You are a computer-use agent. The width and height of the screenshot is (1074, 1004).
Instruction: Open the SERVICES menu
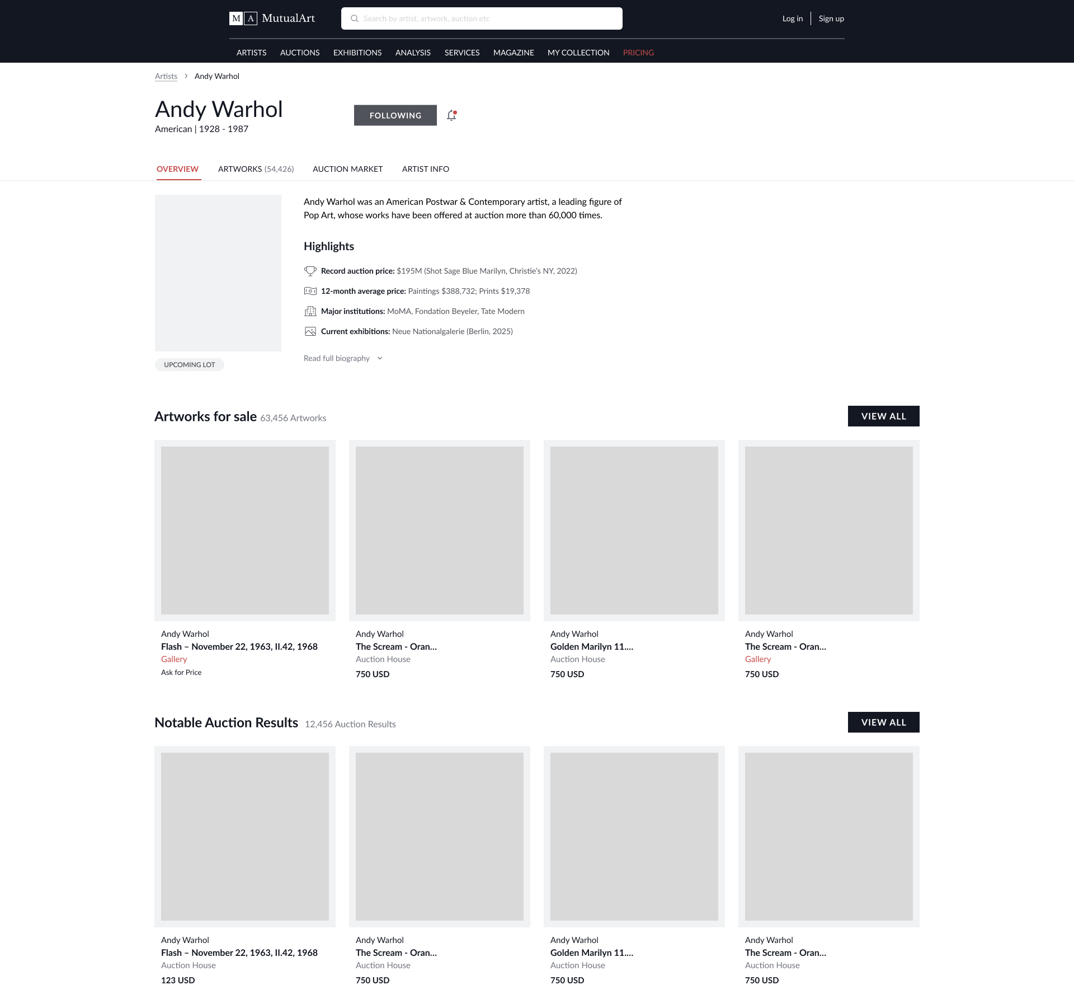(x=462, y=53)
